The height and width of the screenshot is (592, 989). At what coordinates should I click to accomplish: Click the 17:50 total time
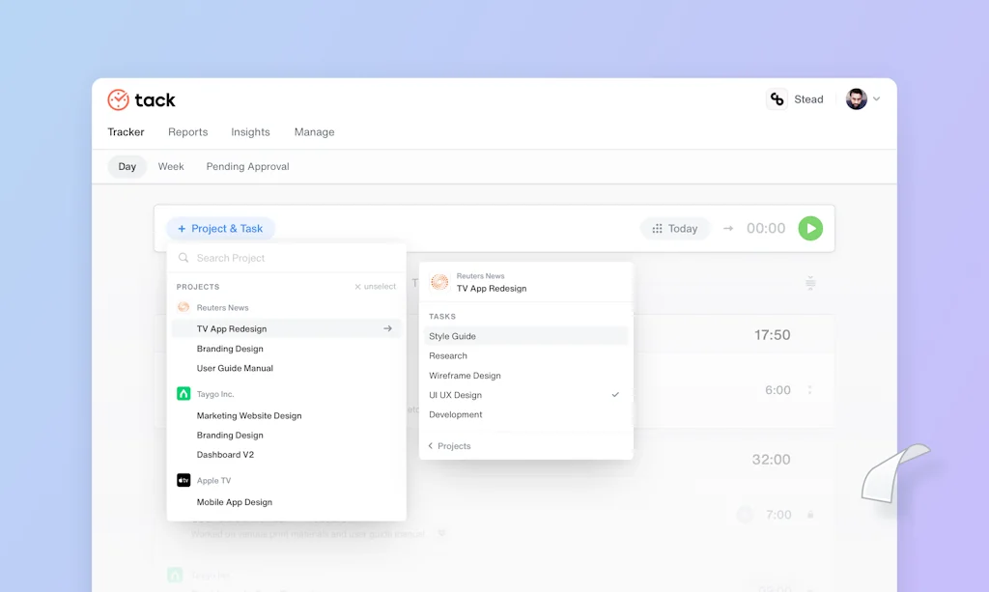(772, 335)
